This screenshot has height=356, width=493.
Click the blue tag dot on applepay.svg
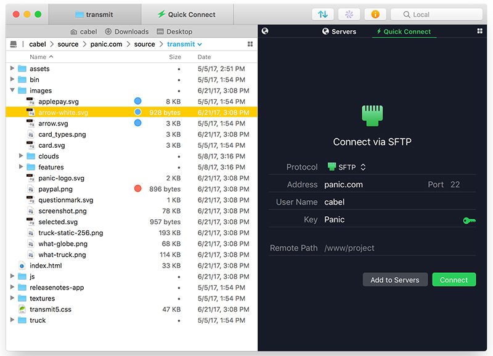point(137,101)
